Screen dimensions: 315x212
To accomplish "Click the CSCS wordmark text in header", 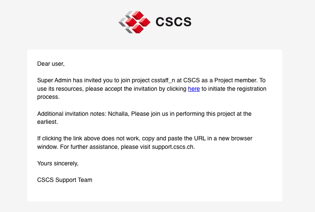I will pos(173,22).
